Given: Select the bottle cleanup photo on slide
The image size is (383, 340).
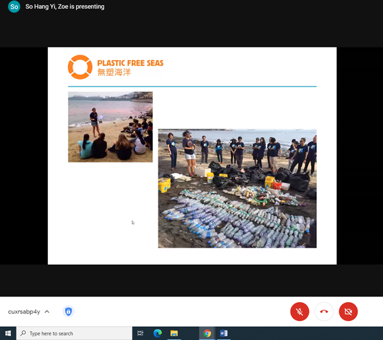Looking at the screenshot, I should (x=237, y=188).
